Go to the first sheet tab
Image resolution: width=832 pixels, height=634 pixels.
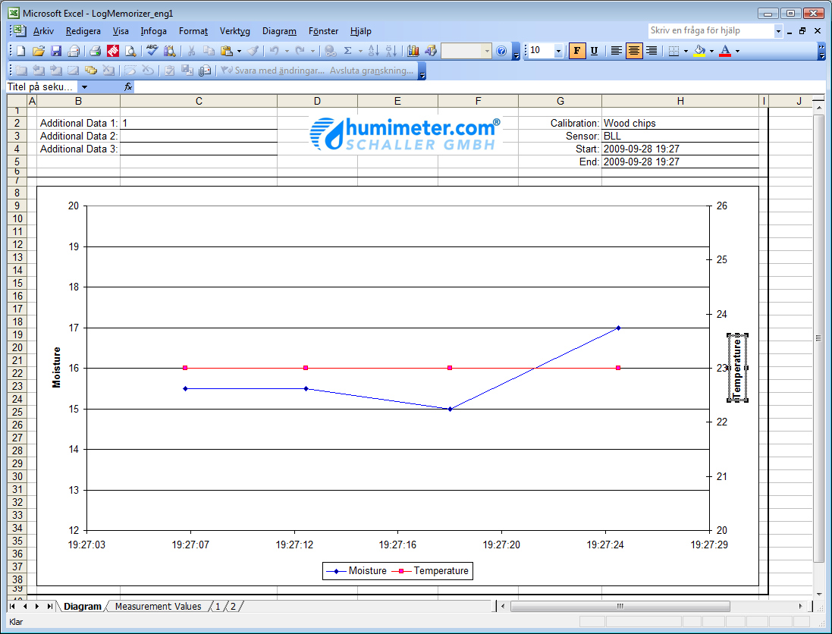(x=12, y=607)
